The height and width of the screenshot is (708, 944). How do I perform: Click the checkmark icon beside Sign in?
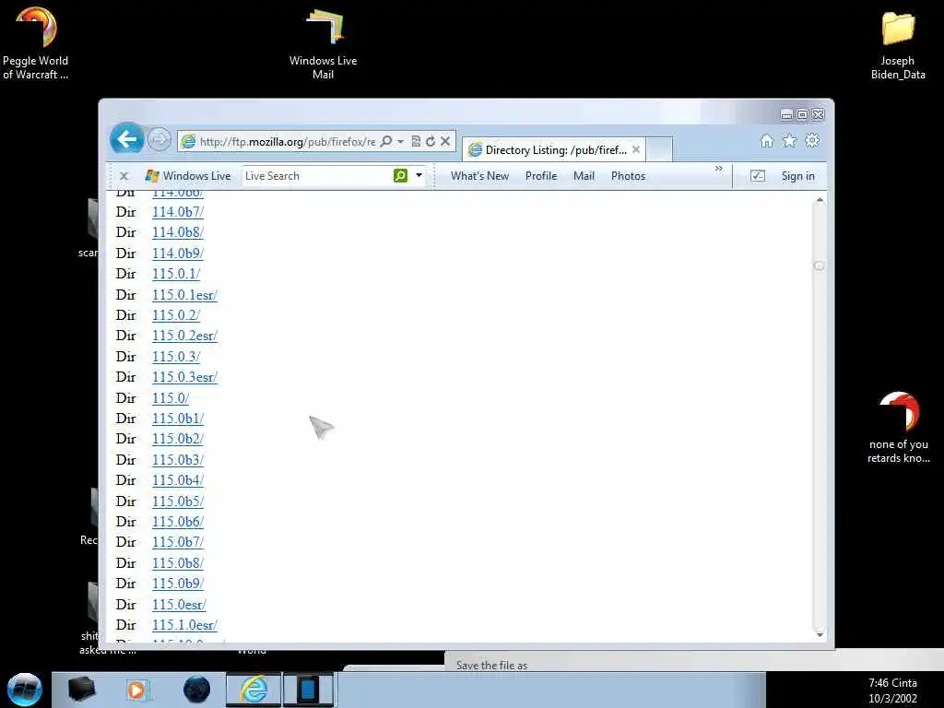pos(758,176)
